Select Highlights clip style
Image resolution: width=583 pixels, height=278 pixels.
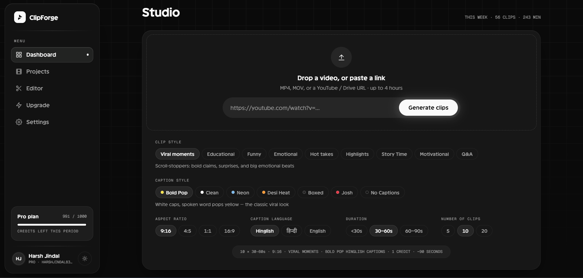point(357,154)
